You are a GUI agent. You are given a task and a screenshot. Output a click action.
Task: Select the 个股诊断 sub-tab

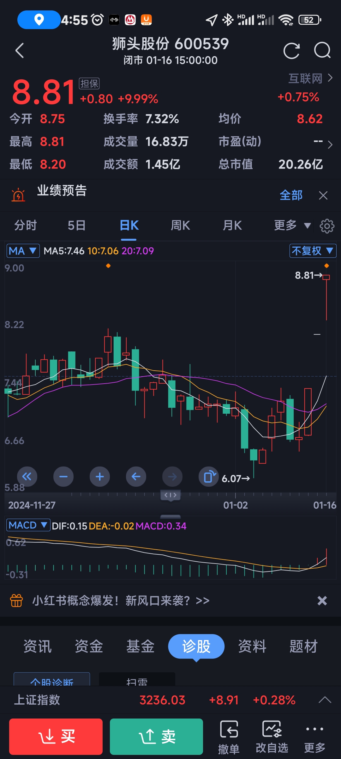click(52, 679)
